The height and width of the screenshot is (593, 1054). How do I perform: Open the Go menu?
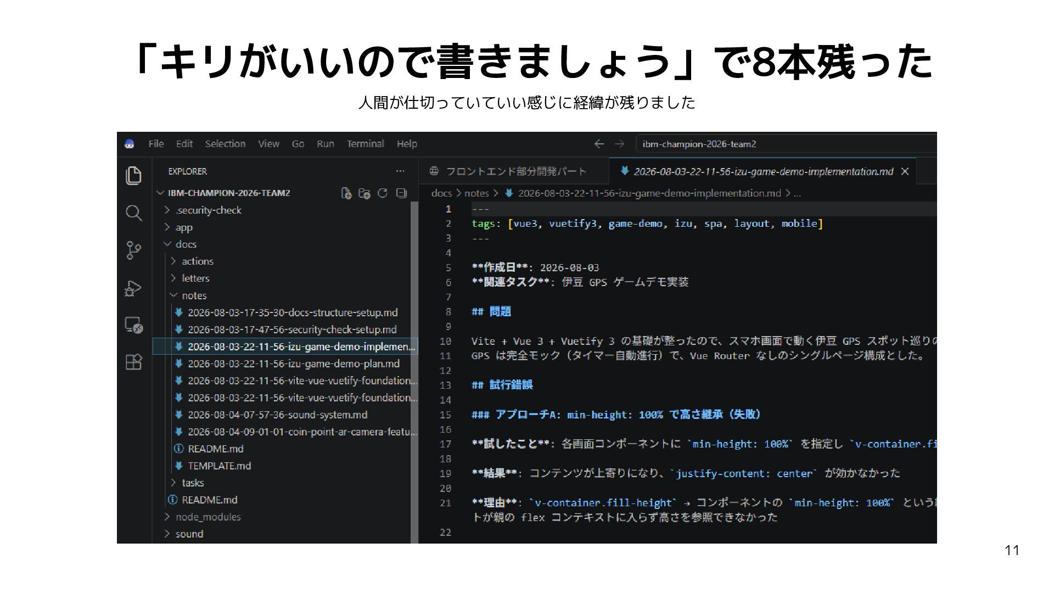tap(298, 144)
